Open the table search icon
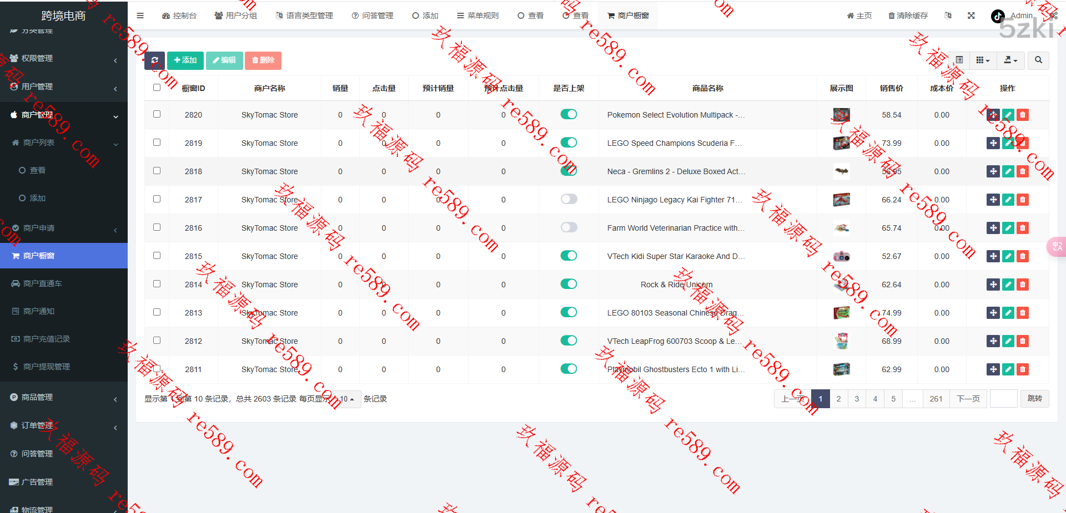Image resolution: width=1066 pixels, height=513 pixels. pyautogui.click(x=1038, y=60)
